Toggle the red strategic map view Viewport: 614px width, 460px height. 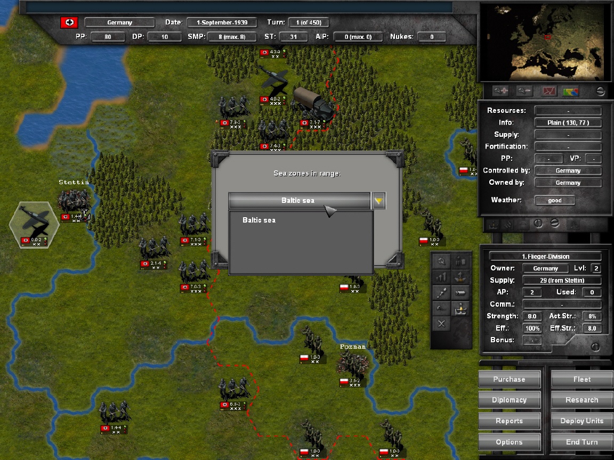pos(549,91)
